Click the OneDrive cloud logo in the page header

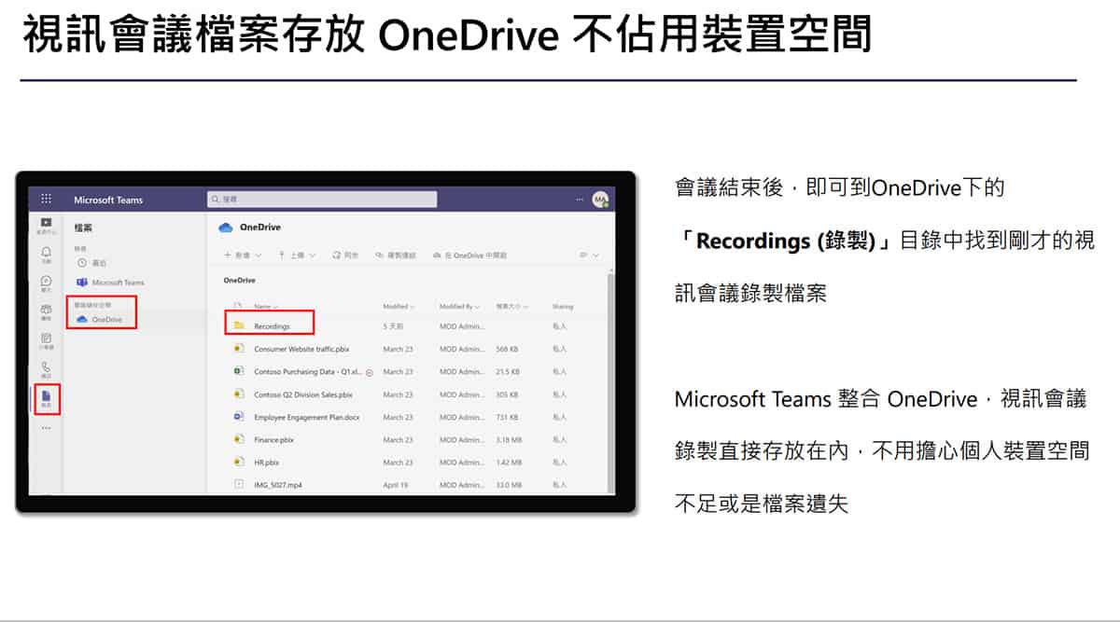(225, 227)
